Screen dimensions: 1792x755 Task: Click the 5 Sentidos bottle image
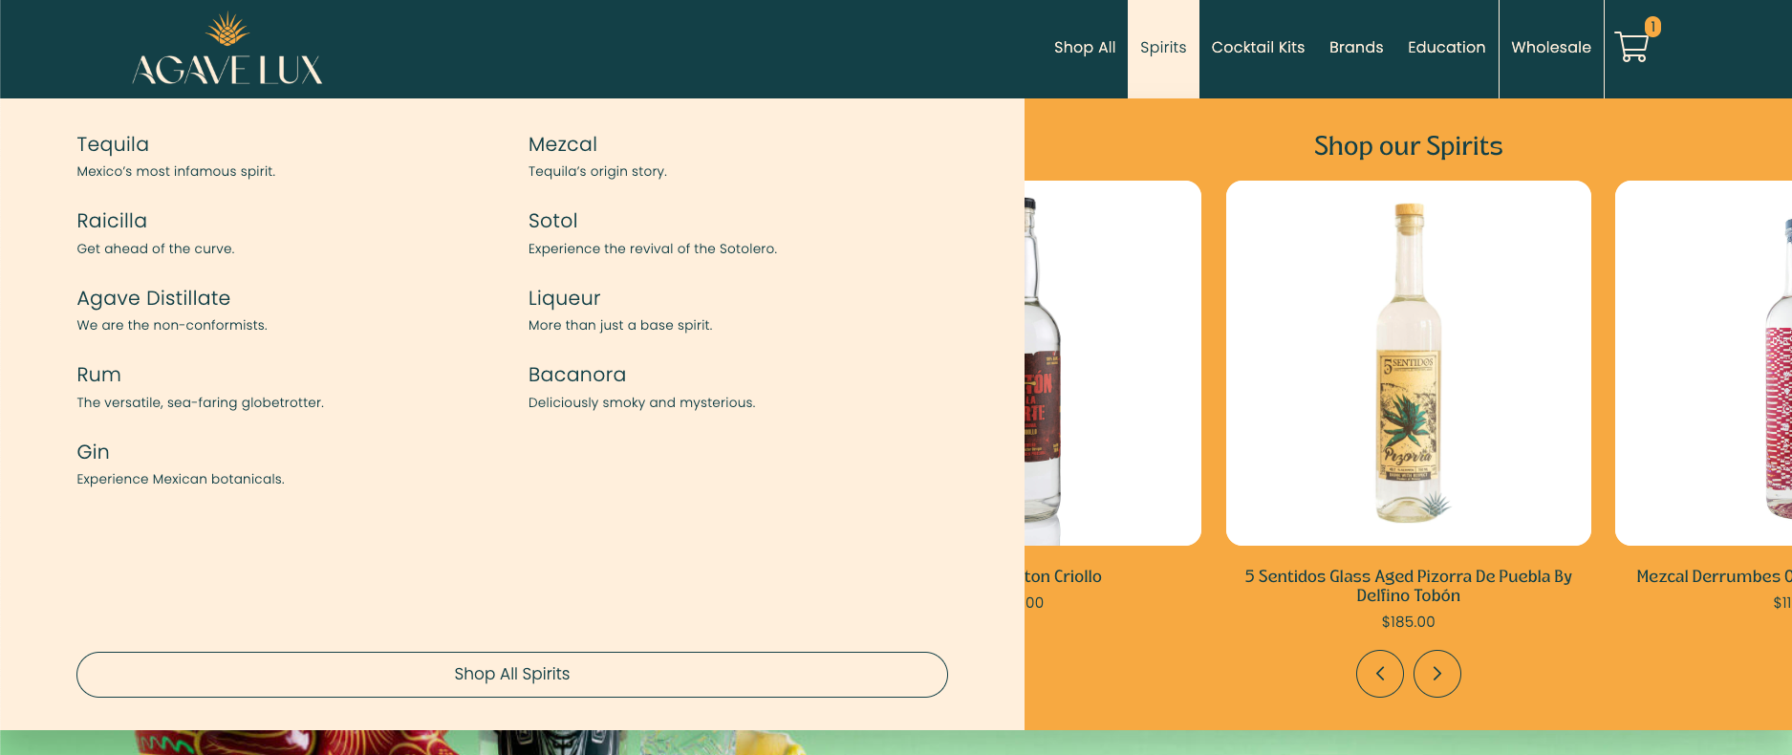click(1408, 363)
